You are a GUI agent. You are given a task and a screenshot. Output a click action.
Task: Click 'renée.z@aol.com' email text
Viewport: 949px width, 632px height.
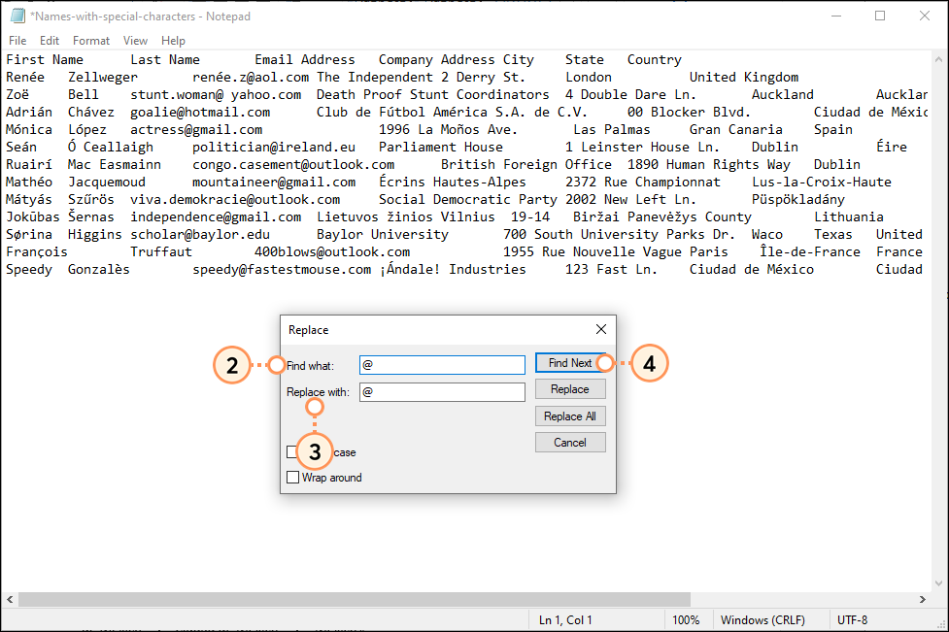click(x=251, y=78)
